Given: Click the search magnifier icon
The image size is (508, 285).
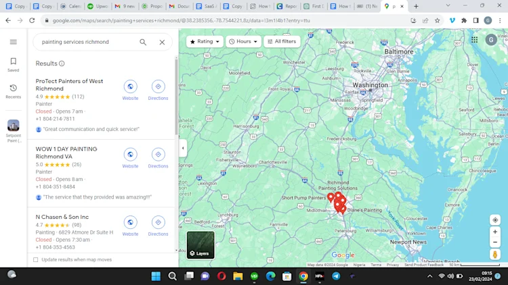Looking at the screenshot, I should tap(143, 42).
